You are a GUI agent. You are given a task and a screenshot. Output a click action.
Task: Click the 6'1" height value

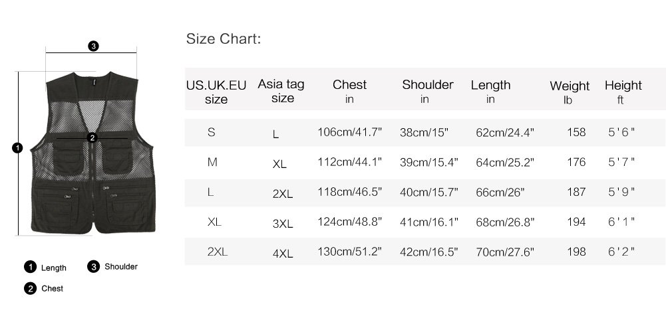coord(621,222)
